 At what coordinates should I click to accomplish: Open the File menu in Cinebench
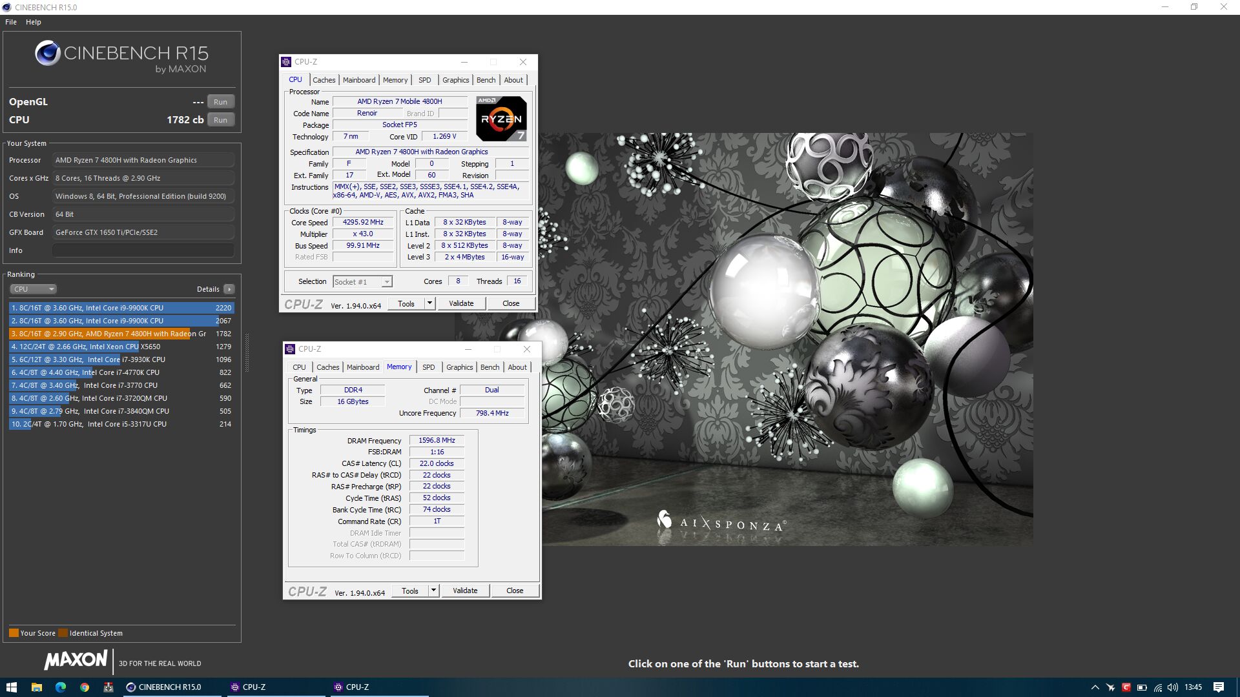tap(11, 22)
